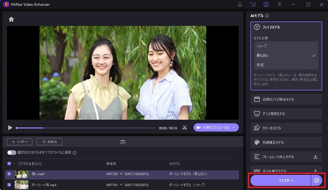This screenshot has height=190, width=328.
Task: Open the notification bell
Action: coord(240,5)
